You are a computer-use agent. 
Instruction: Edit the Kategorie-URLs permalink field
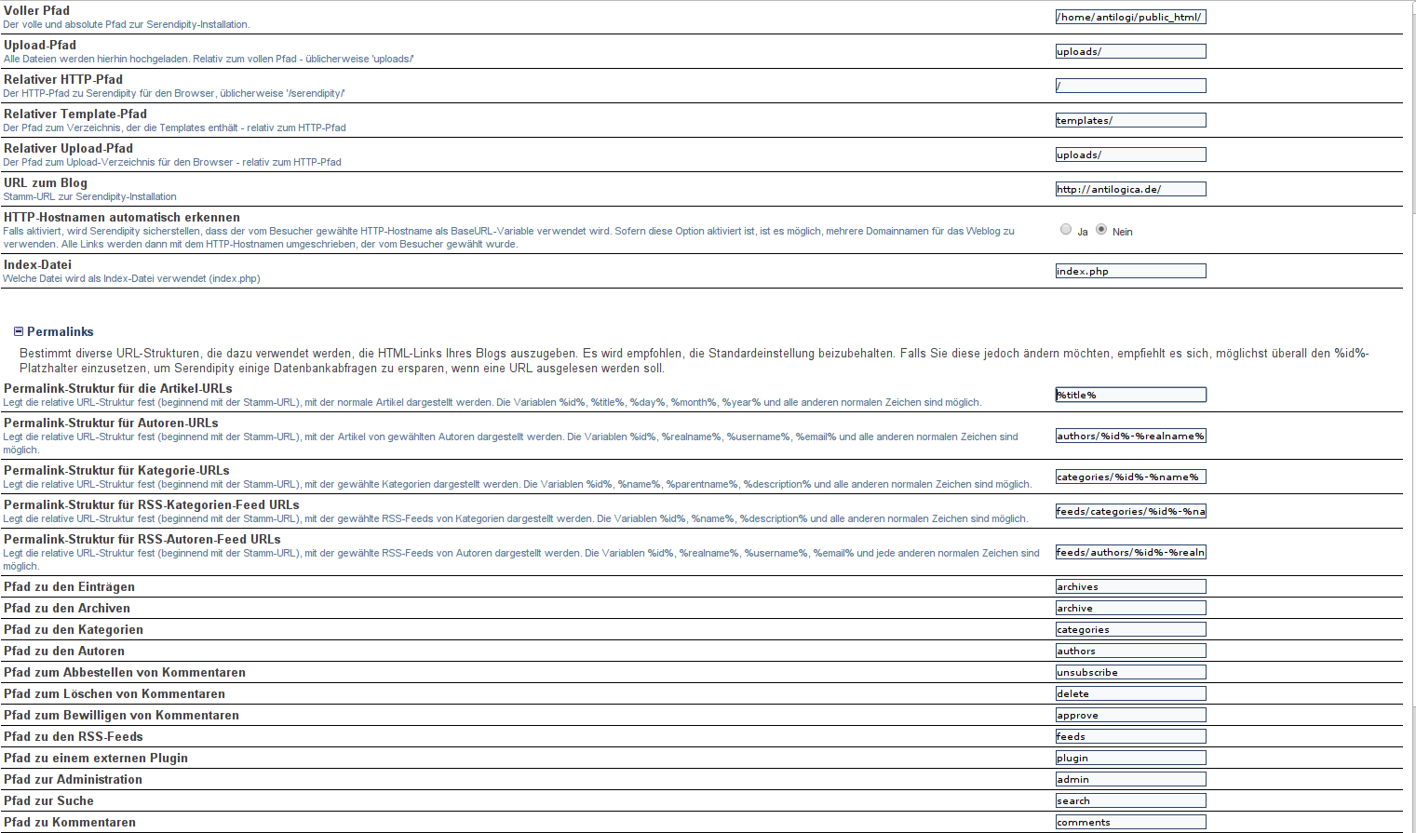pyautogui.click(x=1130, y=477)
